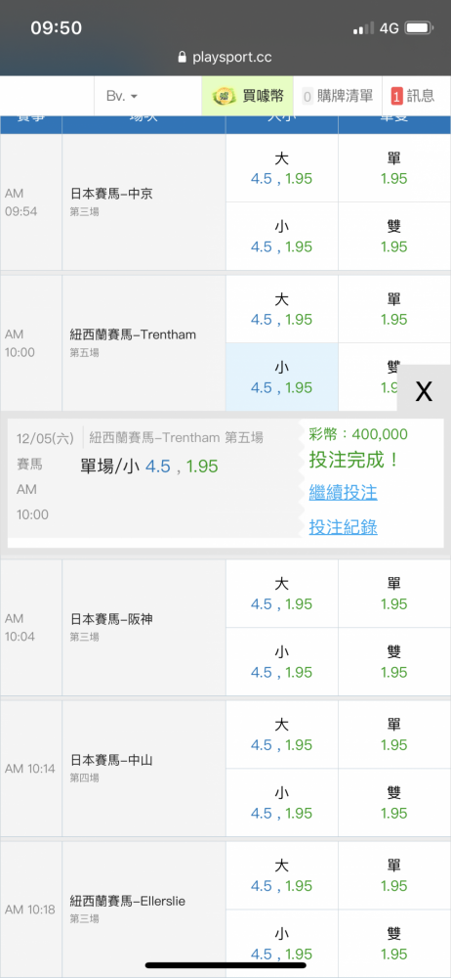Choose 雙 1.95 for 日本賽馬-阪神
This screenshot has width=451, height=978.
coord(394,662)
